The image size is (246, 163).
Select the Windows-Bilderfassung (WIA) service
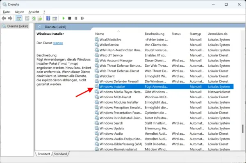164,144
